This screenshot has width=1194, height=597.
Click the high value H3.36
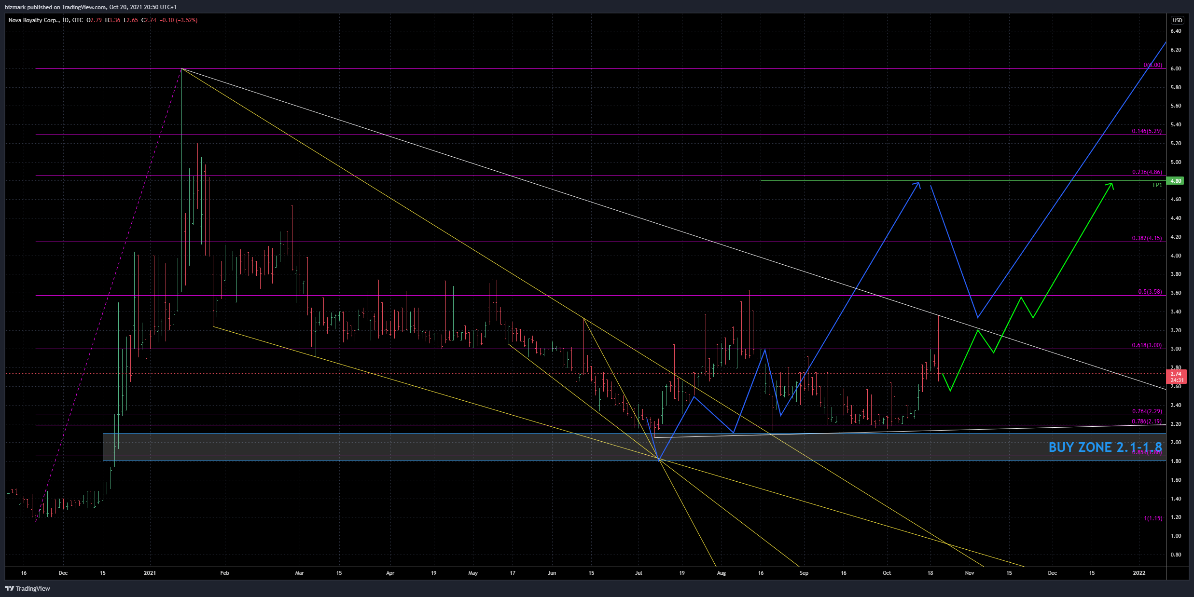(x=113, y=20)
